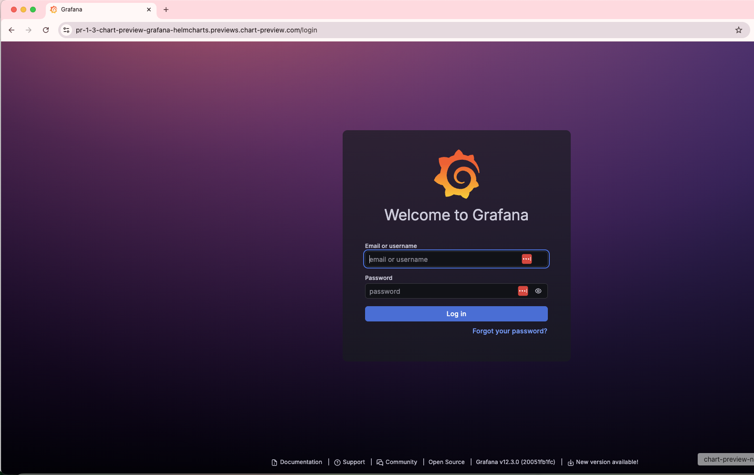
Task: Open the Support footer link
Action: coord(350,462)
